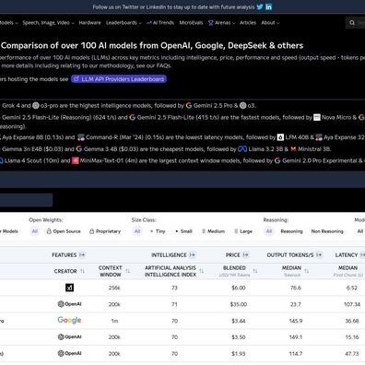Screen dimensions: 365x365
Task: Sort by Context Window column
Action: pyautogui.click(x=128, y=271)
